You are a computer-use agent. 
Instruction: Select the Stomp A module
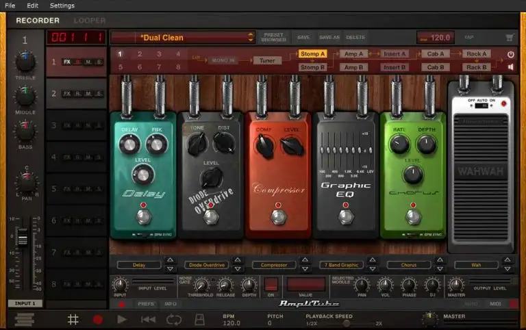tap(312, 53)
